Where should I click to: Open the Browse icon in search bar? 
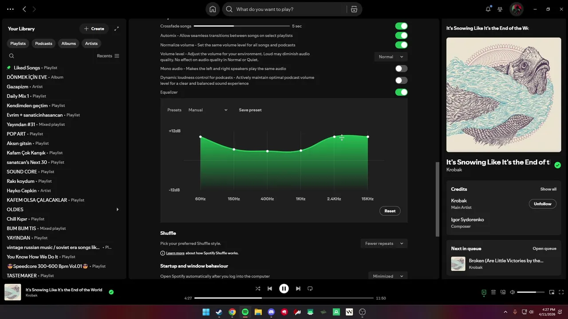click(x=354, y=9)
